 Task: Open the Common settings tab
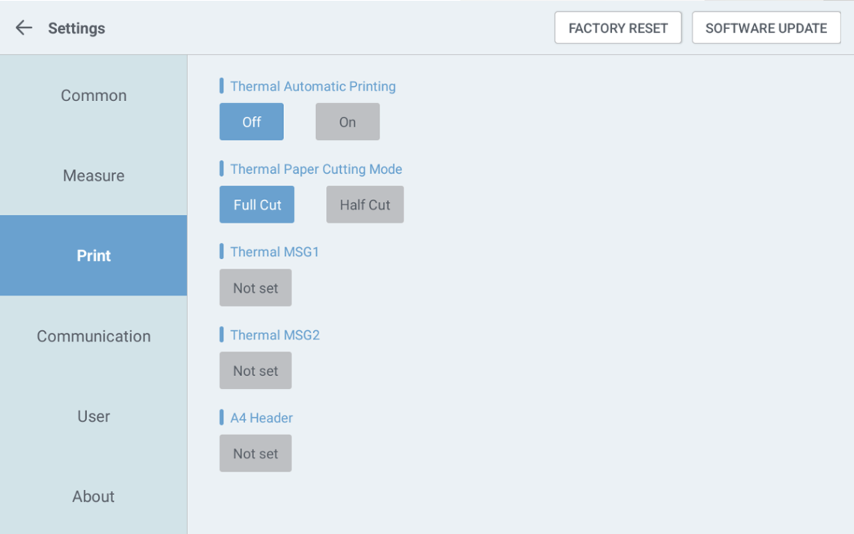click(94, 95)
